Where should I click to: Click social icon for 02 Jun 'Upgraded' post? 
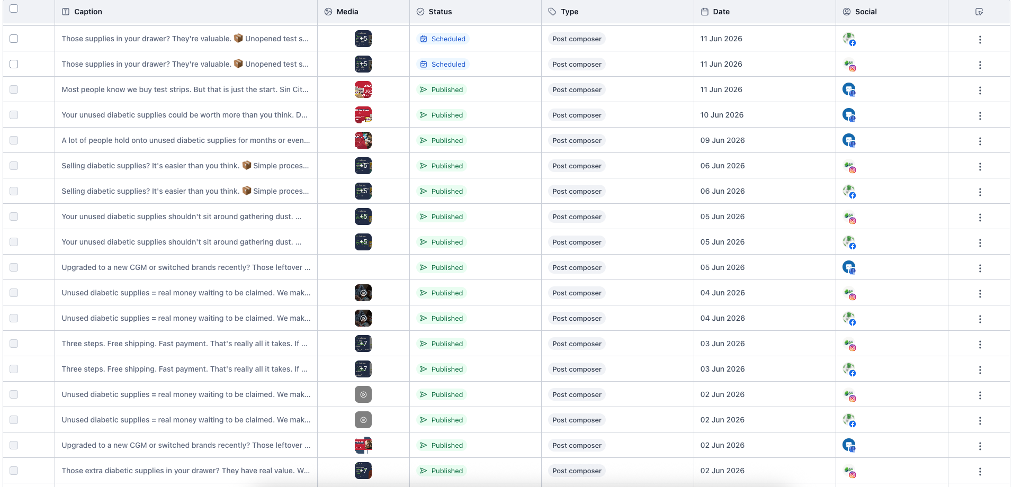click(849, 446)
